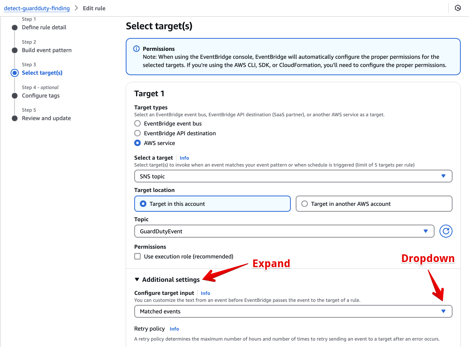Screen dimensions: 469x347
Task: Click the Select target(s) page heading
Action: click(x=159, y=26)
